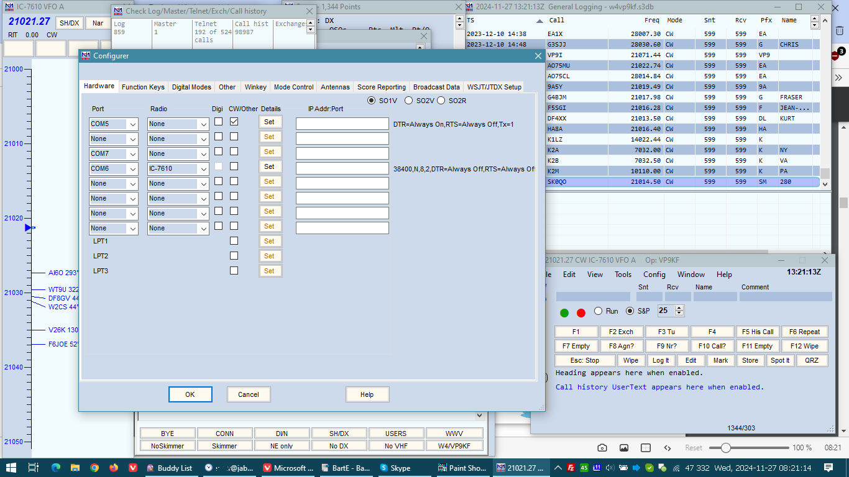This screenshot has width=849, height=477.
Task: Open Score Reporting tab
Action: (x=382, y=87)
